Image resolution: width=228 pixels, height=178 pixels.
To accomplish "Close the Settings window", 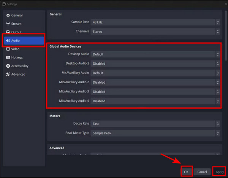I will 226,4.
